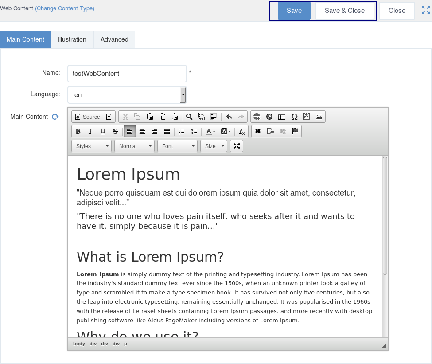Open the Font dropdown
This screenshot has height=364, width=432.
(177, 146)
